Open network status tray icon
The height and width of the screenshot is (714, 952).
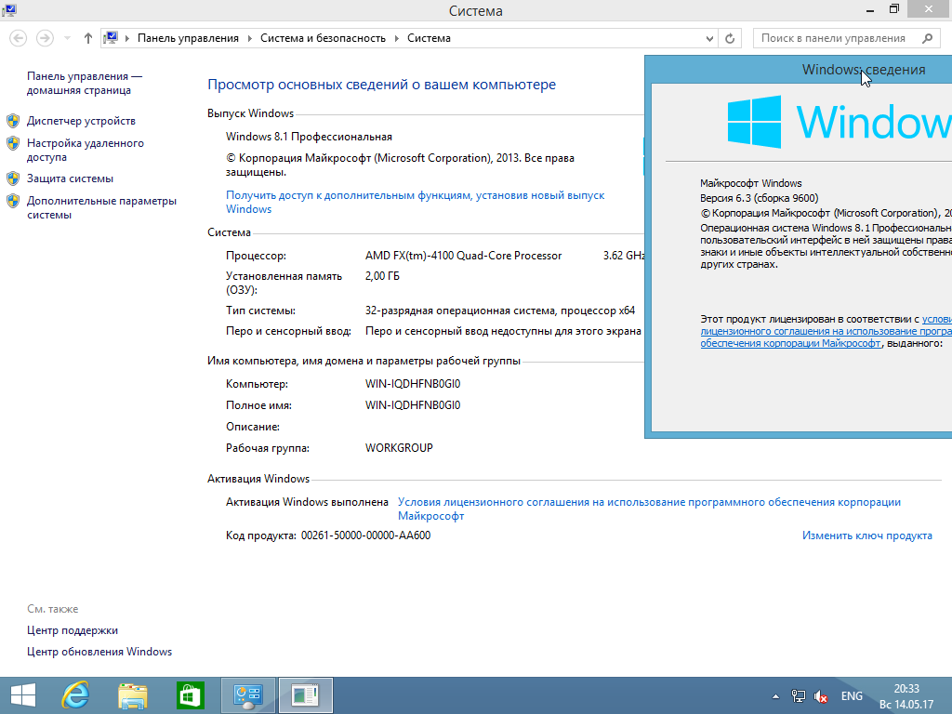click(x=799, y=696)
